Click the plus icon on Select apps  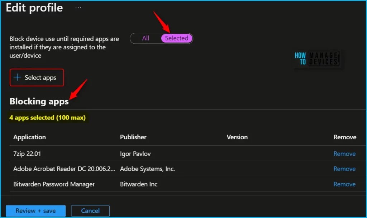18,77
